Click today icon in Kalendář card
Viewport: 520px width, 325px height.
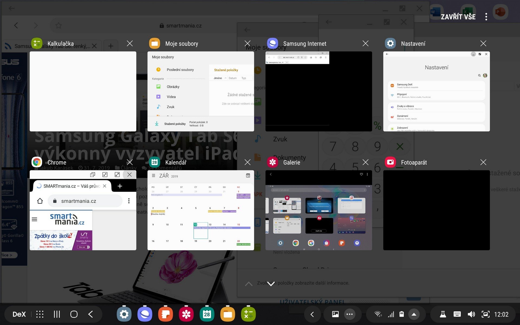(x=248, y=175)
